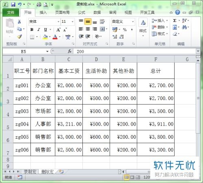Click the Paste clipboard icon
203x183 pixels.
[10, 23]
